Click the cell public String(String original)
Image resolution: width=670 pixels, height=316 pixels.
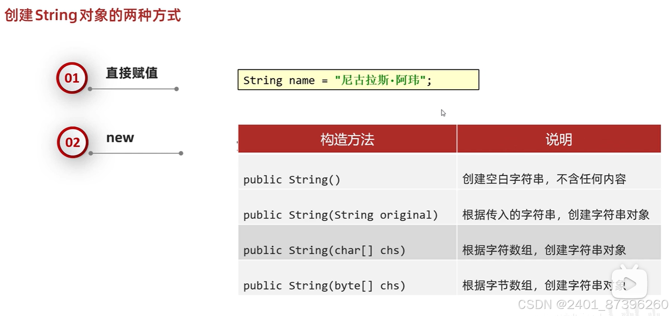tap(347, 207)
